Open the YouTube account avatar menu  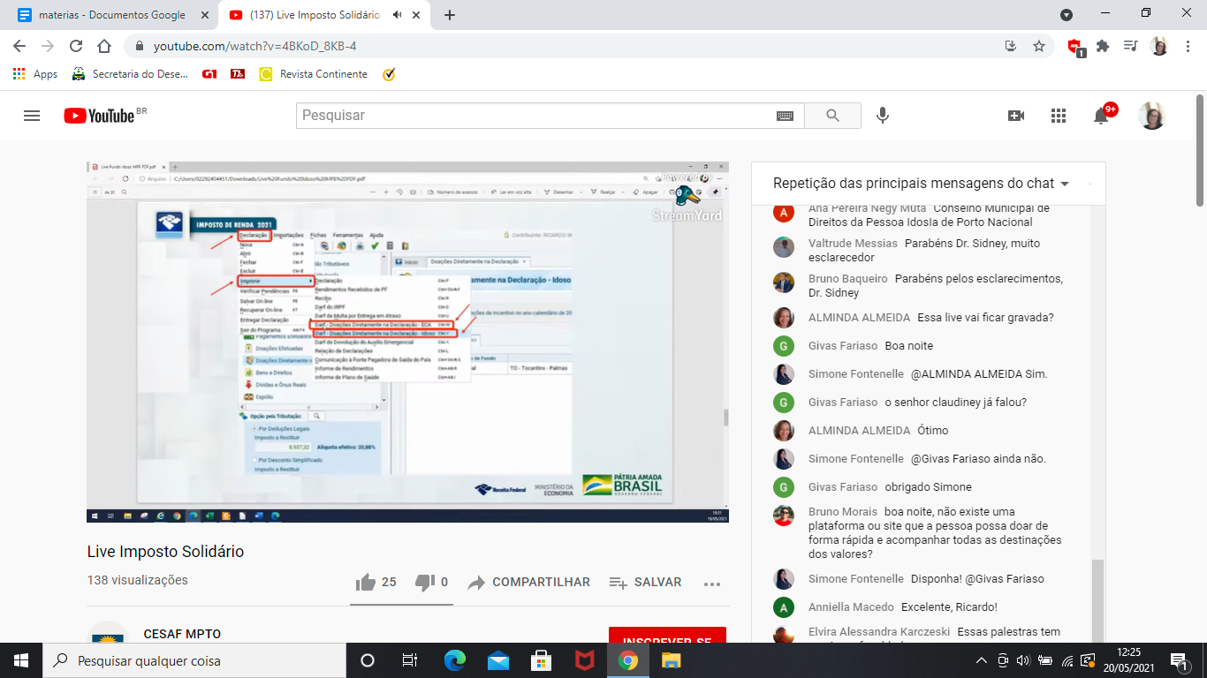tap(1152, 116)
